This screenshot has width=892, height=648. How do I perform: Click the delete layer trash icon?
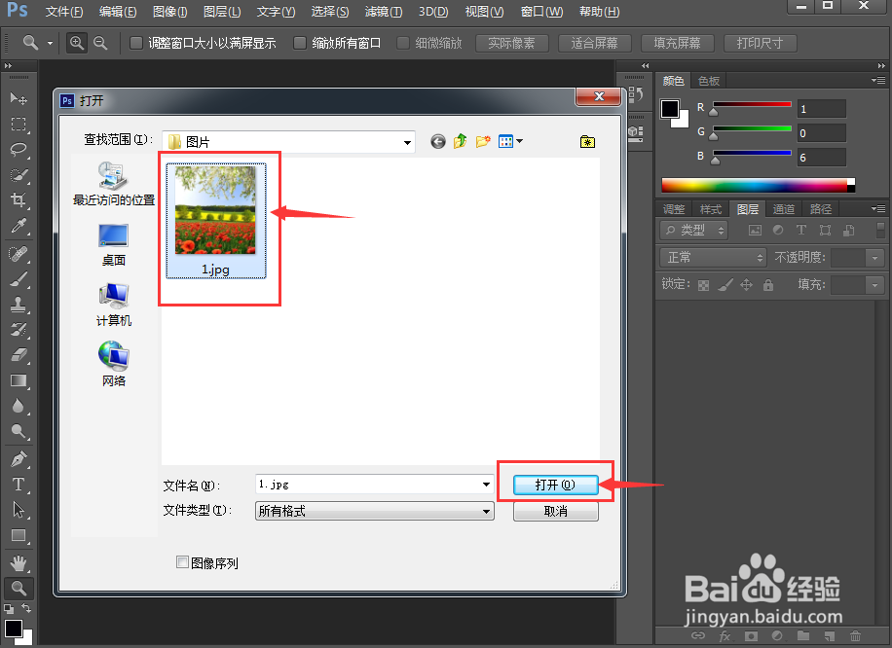pyautogui.click(x=855, y=635)
